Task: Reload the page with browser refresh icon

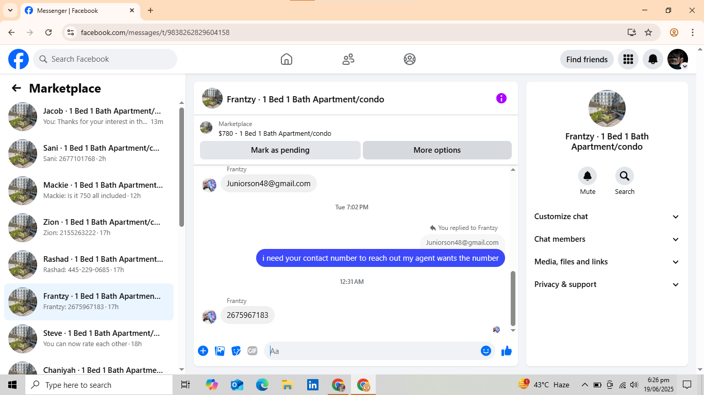Action: click(x=48, y=32)
